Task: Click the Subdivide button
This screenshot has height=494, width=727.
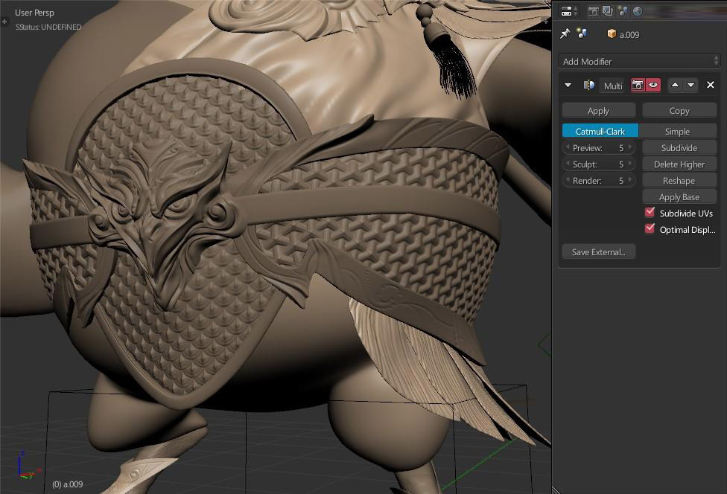Action: point(679,148)
